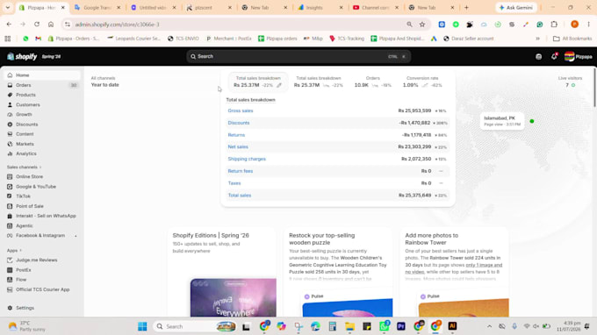Click the TikTok channel icon
The width and height of the screenshot is (597, 335).
point(10,196)
